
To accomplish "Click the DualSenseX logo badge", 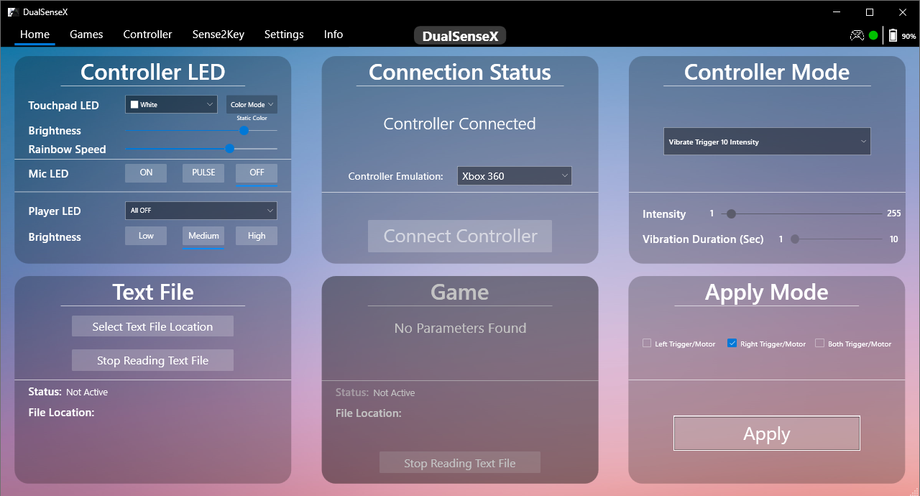I will coord(460,36).
